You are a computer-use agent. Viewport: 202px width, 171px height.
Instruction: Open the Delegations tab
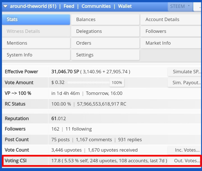pos(105,31)
